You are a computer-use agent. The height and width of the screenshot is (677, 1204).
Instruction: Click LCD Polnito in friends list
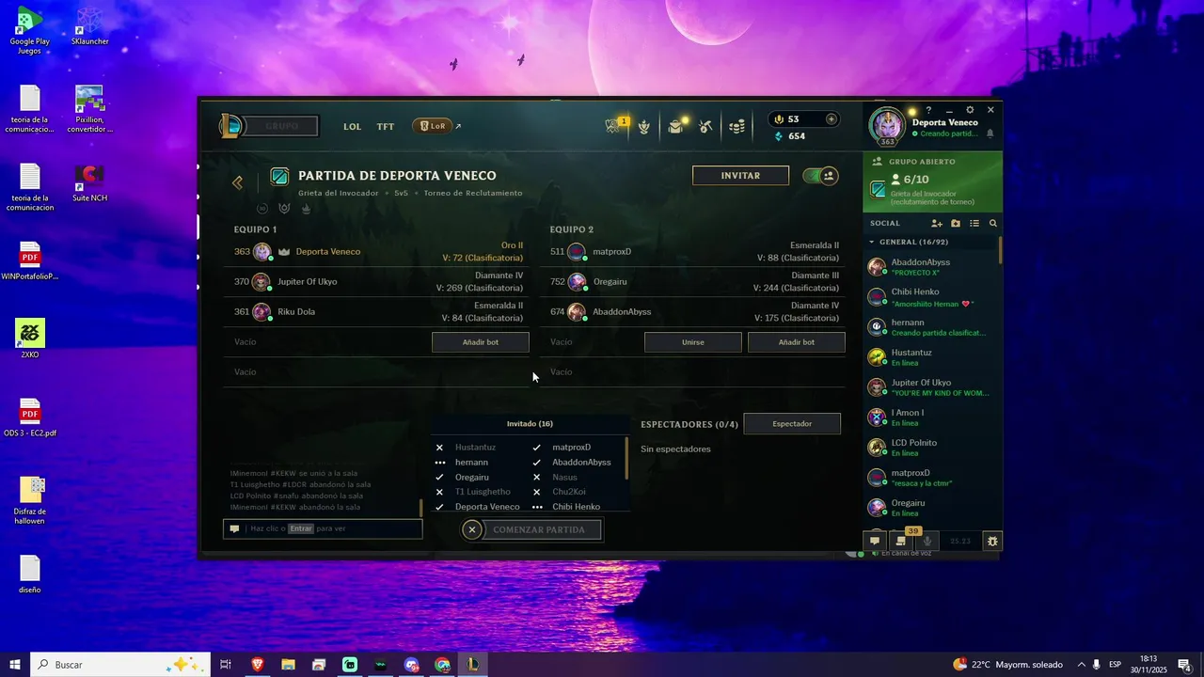coord(931,448)
